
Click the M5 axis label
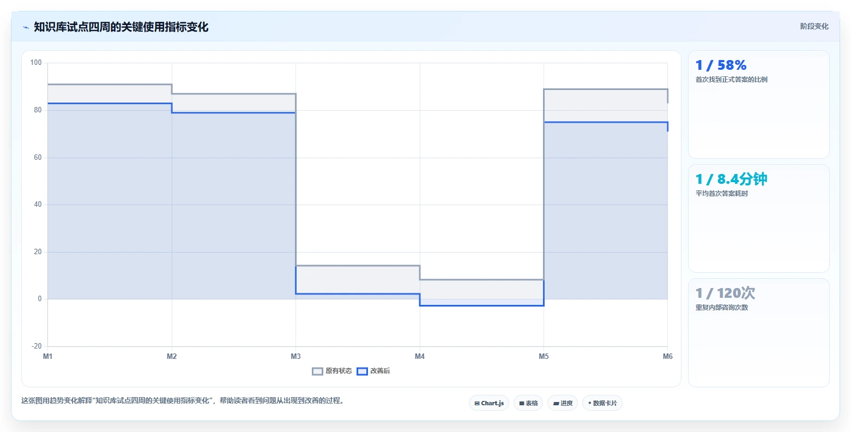(544, 357)
